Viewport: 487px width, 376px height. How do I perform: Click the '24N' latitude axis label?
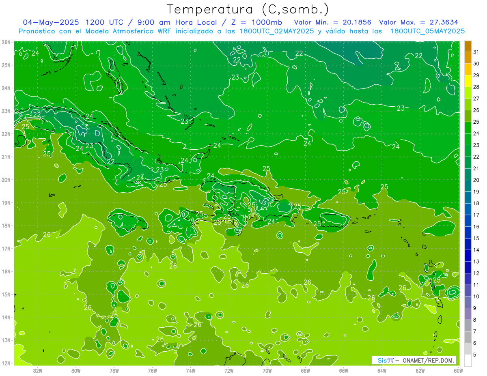6,88
